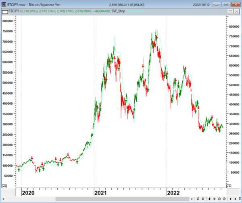Click the 2021 year label on time axis
This screenshot has height=203, width=242.
[100, 193]
